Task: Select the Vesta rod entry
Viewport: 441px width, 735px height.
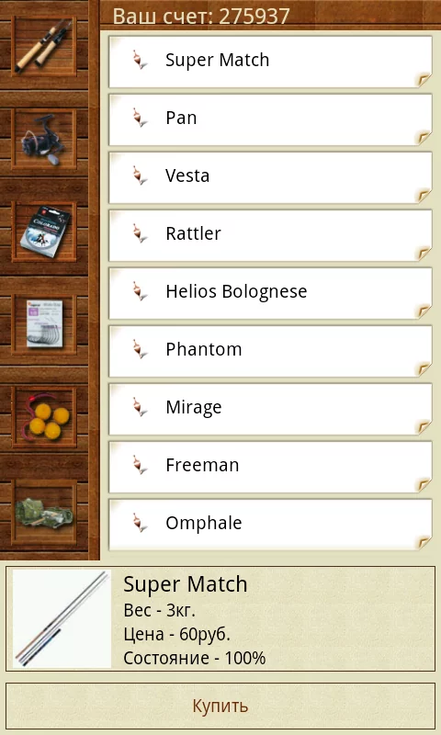Action: 270,177
